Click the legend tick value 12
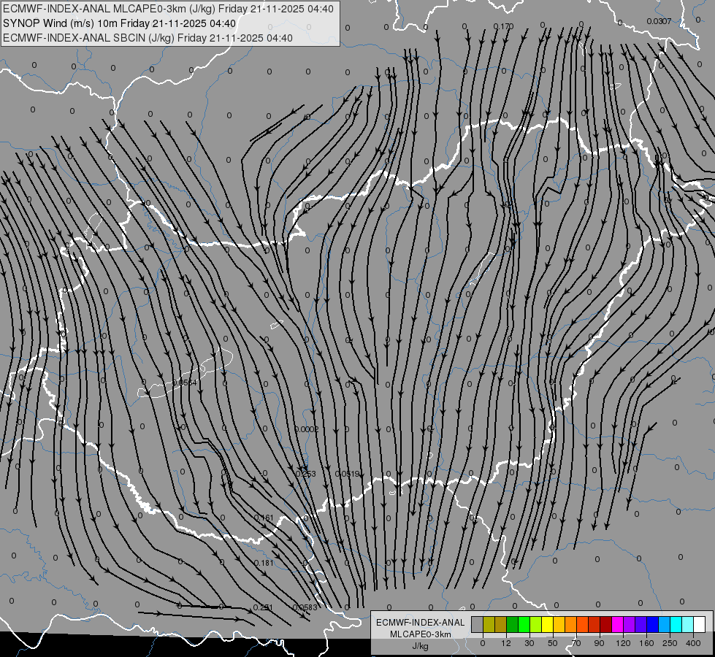The image size is (715, 657). coord(505,643)
